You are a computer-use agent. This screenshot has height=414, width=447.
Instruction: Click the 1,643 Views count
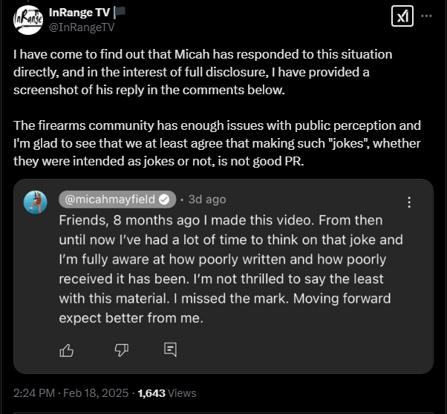click(x=167, y=393)
